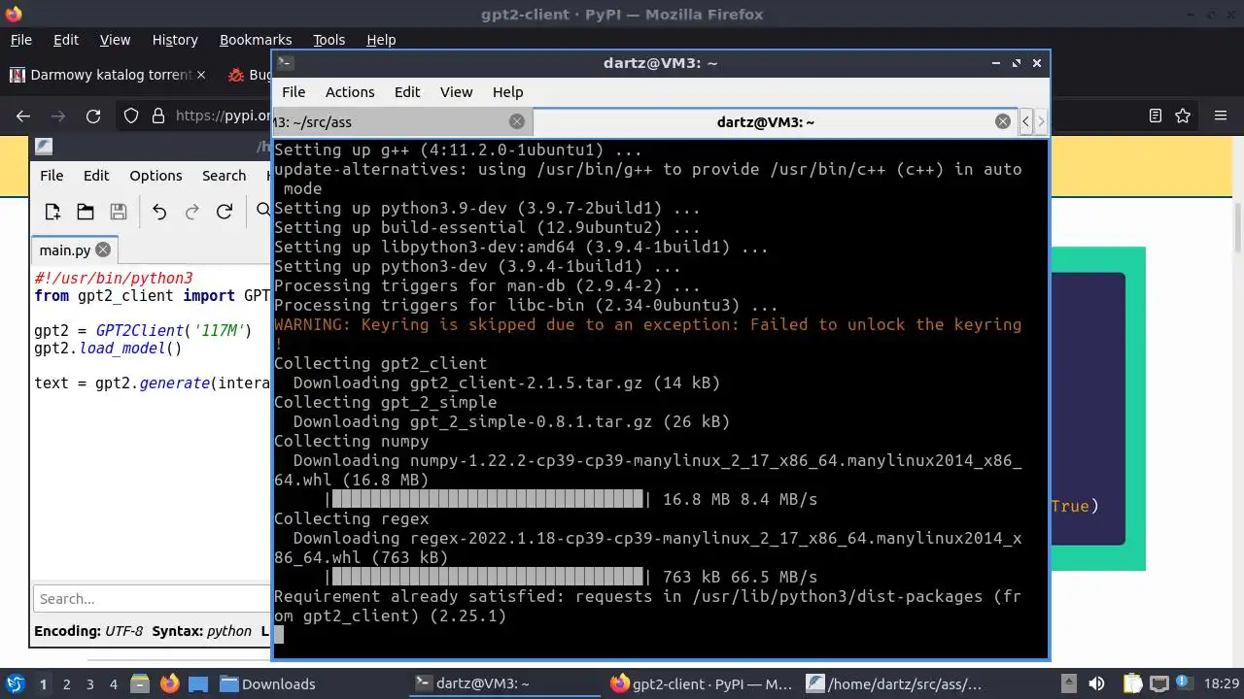Bookmark the PyPI page with the star
Screen dimensions: 1244x699
(1183, 116)
